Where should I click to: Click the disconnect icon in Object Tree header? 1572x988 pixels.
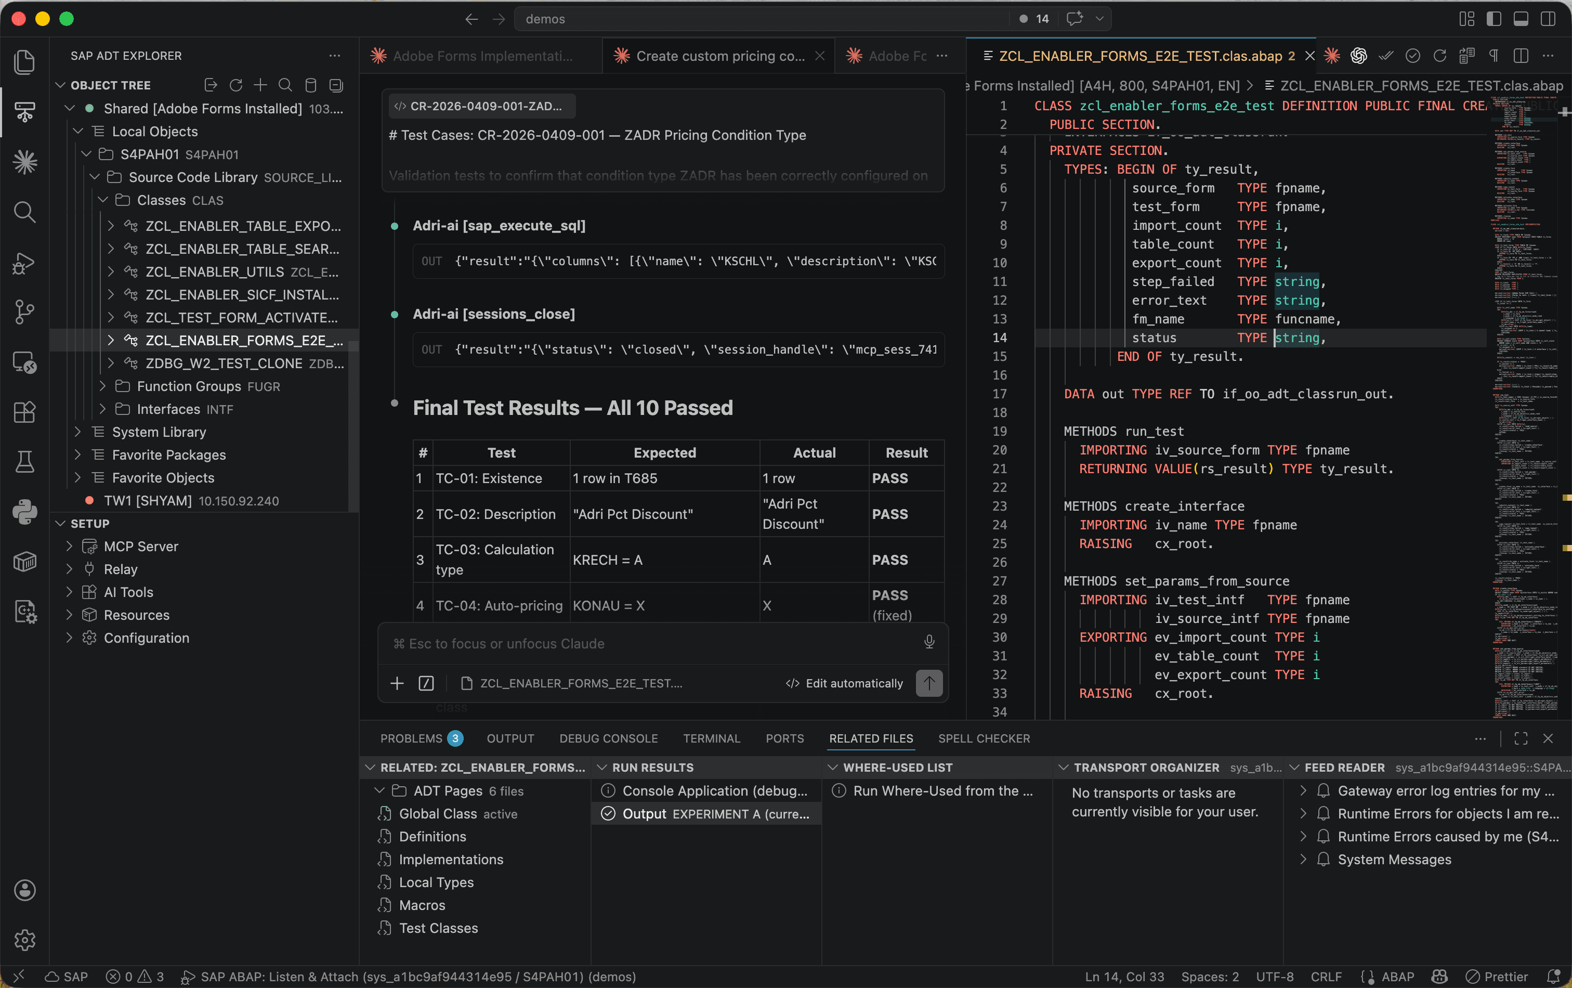point(210,85)
